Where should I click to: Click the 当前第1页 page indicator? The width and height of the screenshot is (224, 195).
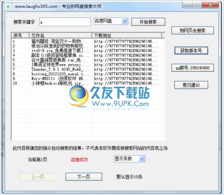[37, 159]
